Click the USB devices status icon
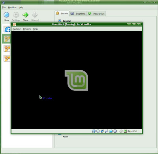 click(x=107, y=131)
